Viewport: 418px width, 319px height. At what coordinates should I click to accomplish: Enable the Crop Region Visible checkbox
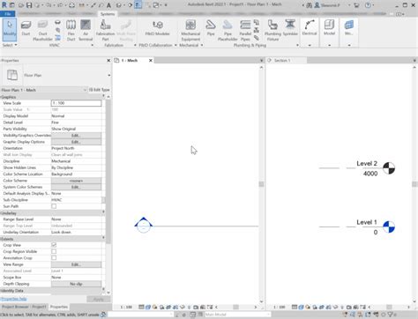pyautogui.click(x=54, y=251)
